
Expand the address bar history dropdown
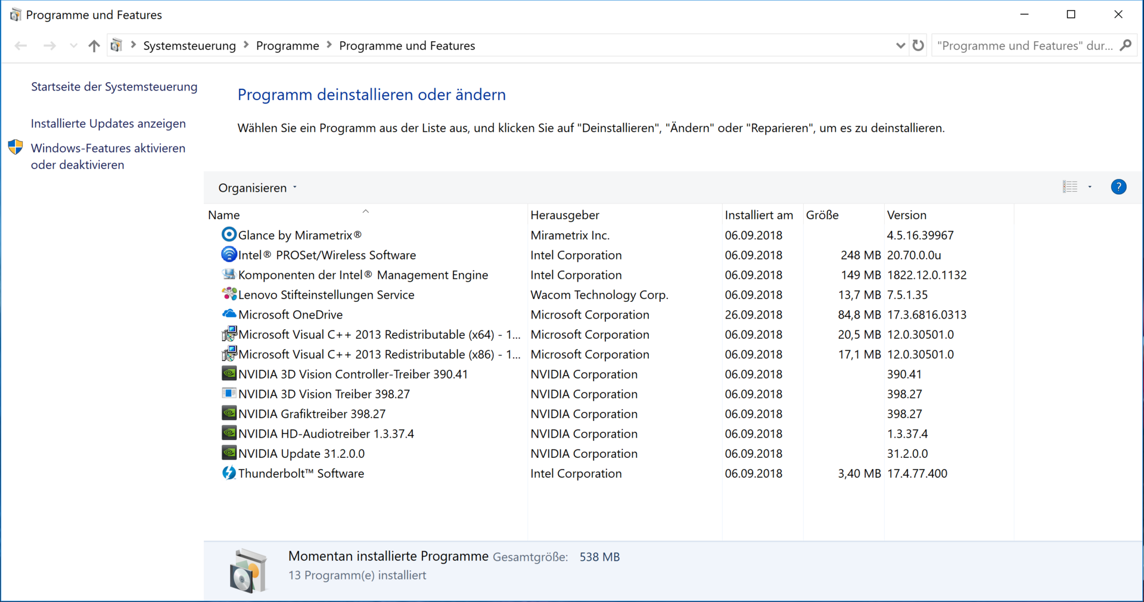pyautogui.click(x=900, y=46)
